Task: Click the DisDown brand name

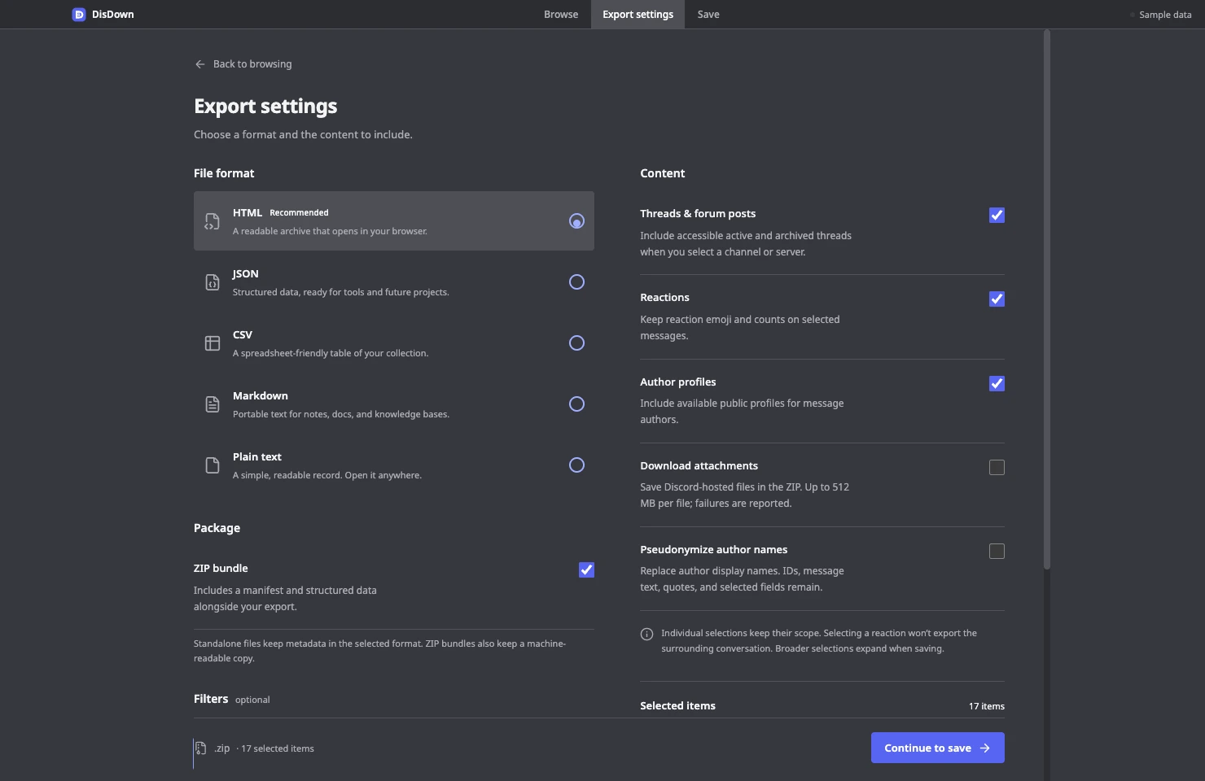Action: coord(113,15)
